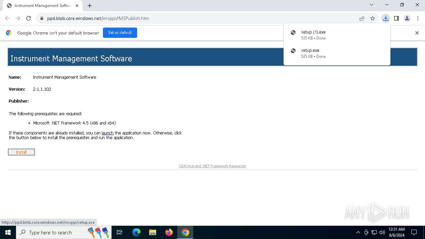Click the browser forward arrow
This screenshot has height=239, width=425.
pyautogui.click(x=18, y=18)
